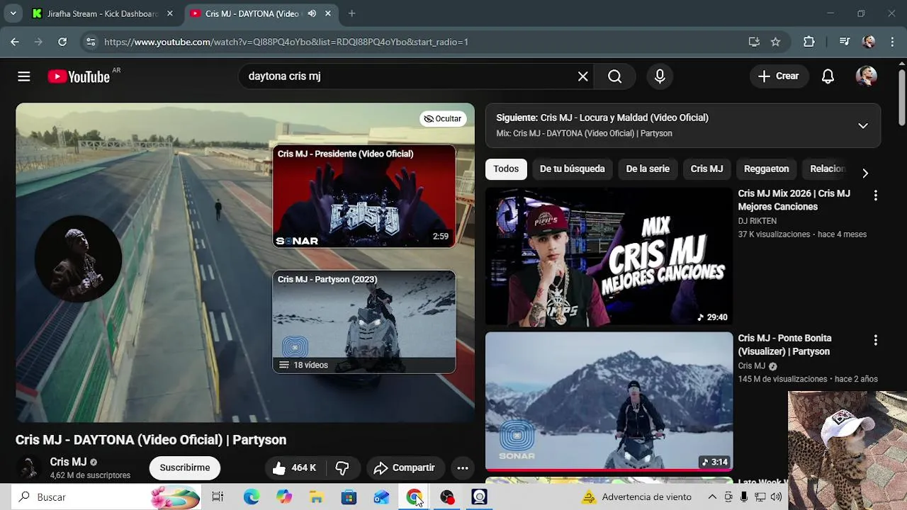
Task: Open the Crear upload menu
Action: coord(779,76)
